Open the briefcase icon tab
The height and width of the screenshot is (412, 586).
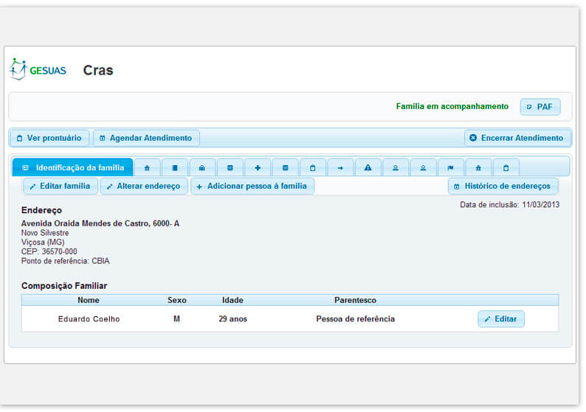tap(202, 168)
